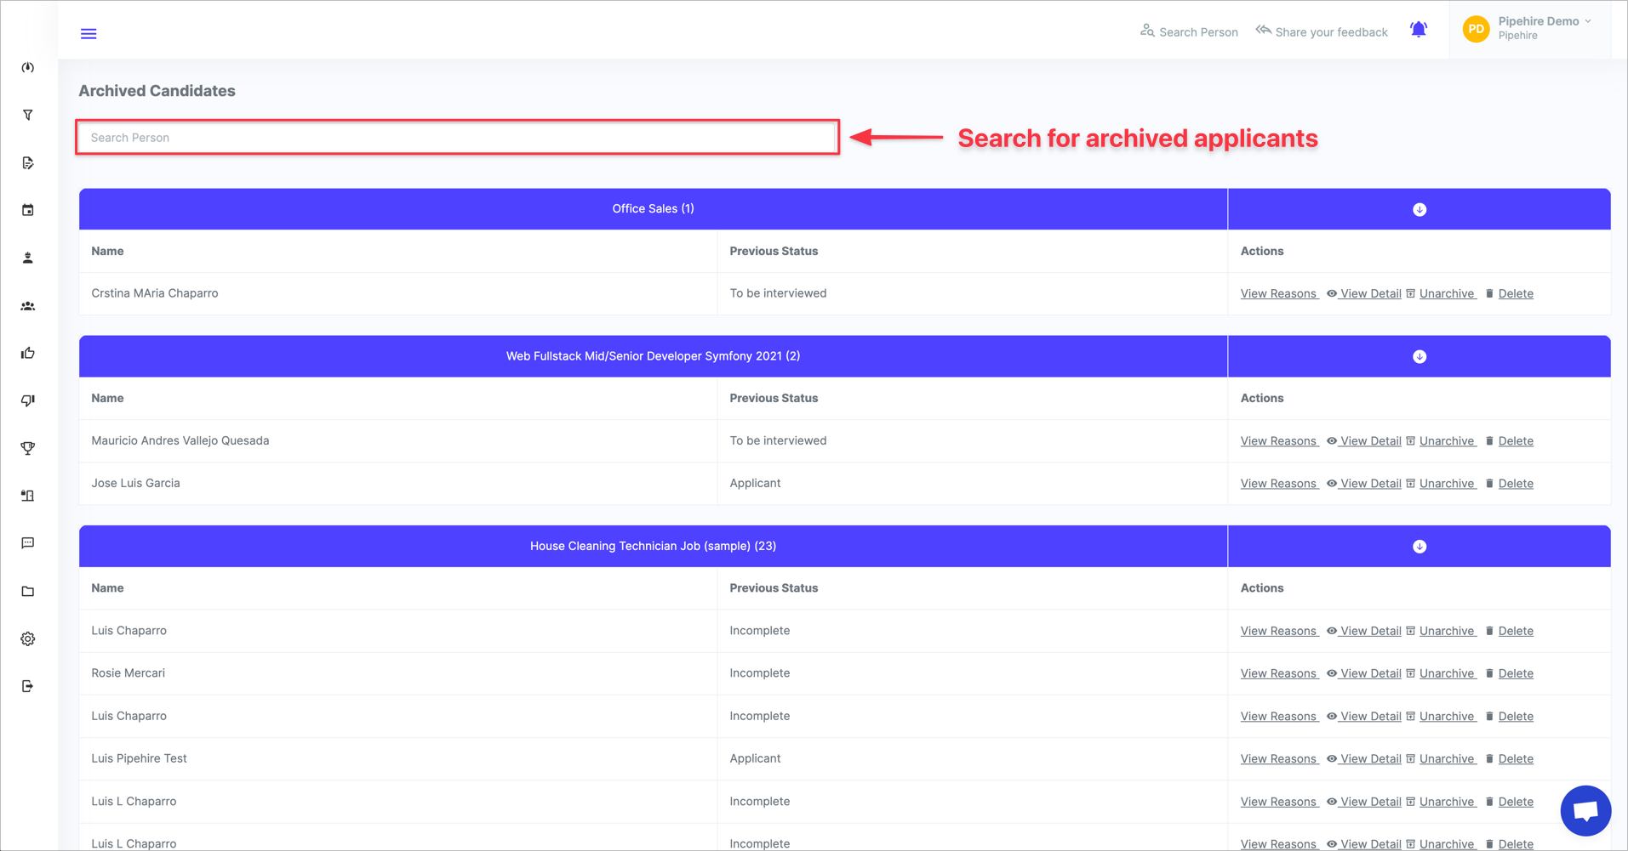Select the name Rosie Mercari
The width and height of the screenshot is (1628, 851).
pos(129,673)
